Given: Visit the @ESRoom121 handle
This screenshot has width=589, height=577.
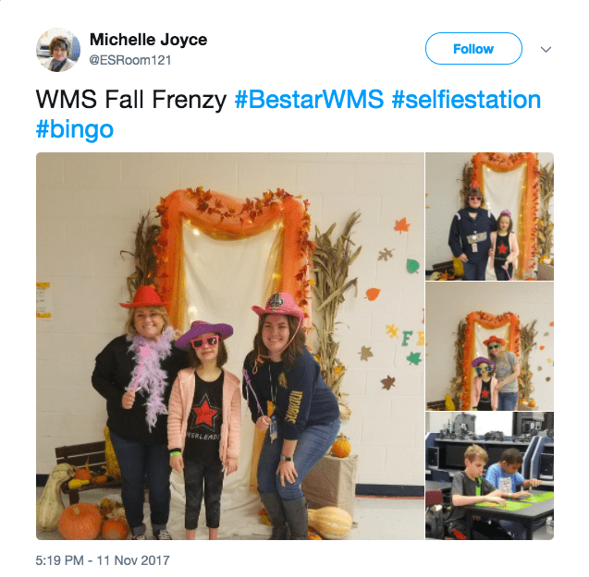Looking at the screenshot, I should (x=130, y=60).
